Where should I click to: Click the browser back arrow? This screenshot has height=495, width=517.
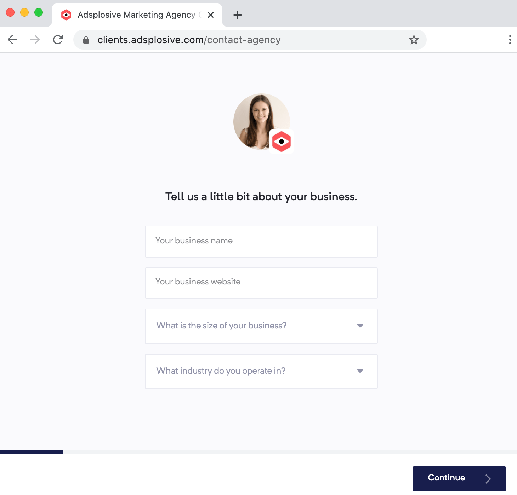pyautogui.click(x=12, y=40)
